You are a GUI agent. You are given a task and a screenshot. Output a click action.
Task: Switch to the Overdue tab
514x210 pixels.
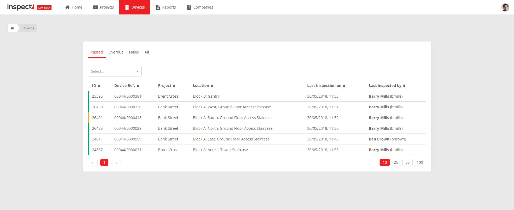pos(116,52)
